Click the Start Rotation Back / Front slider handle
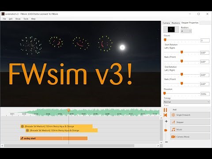 click(x=182, y=61)
